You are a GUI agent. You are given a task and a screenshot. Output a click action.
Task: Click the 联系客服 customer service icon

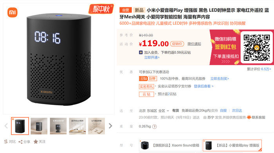tap(249, 117)
